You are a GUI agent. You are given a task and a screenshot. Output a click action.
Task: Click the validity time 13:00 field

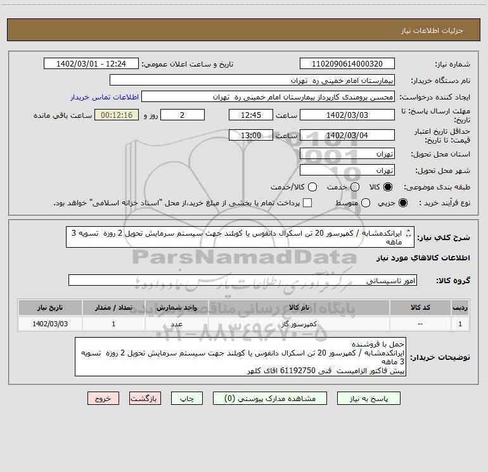click(x=251, y=135)
